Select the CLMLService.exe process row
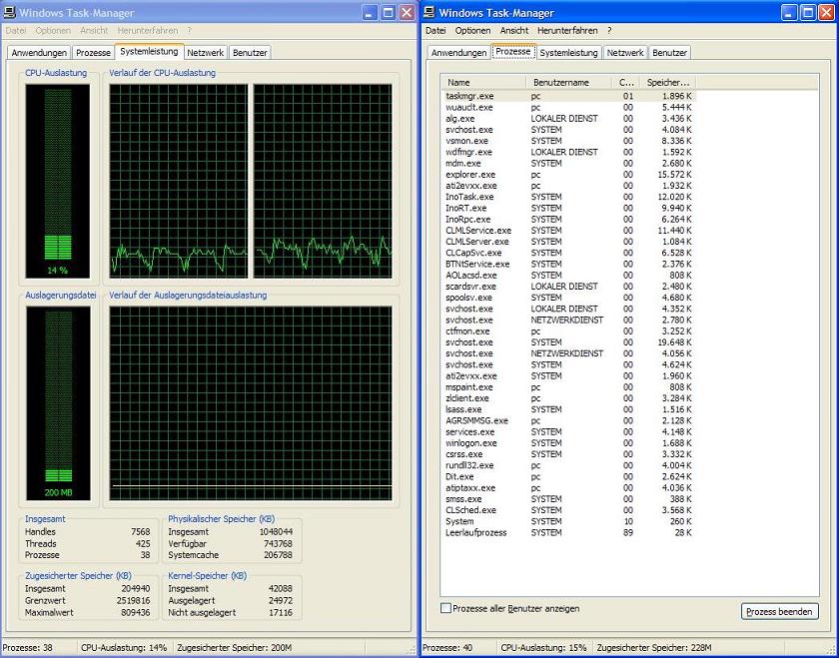The width and height of the screenshot is (839, 658). click(x=568, y=231)
